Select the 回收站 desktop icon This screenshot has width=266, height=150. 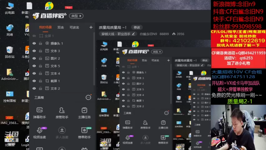(10, 52)
